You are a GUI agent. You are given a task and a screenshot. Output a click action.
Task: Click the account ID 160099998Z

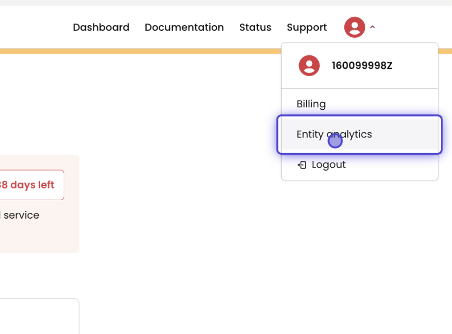pyautogui.click(x=362, y=66)
